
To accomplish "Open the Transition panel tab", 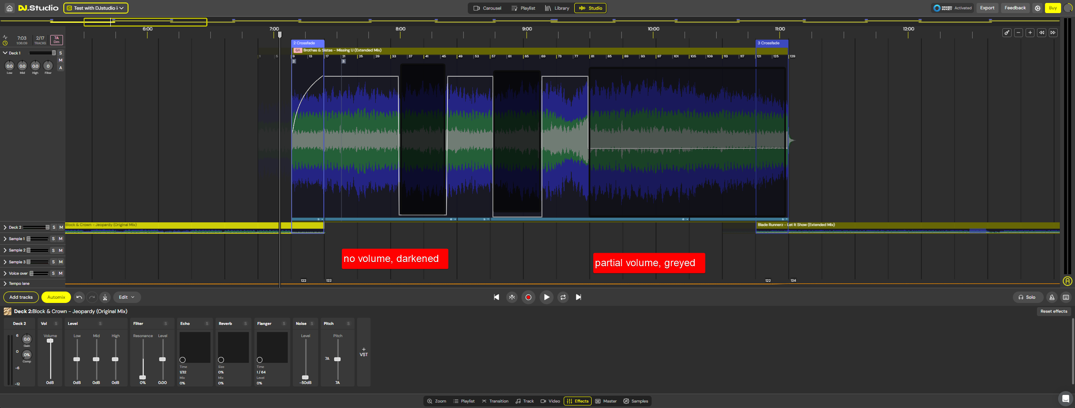I will coord(495,401).
